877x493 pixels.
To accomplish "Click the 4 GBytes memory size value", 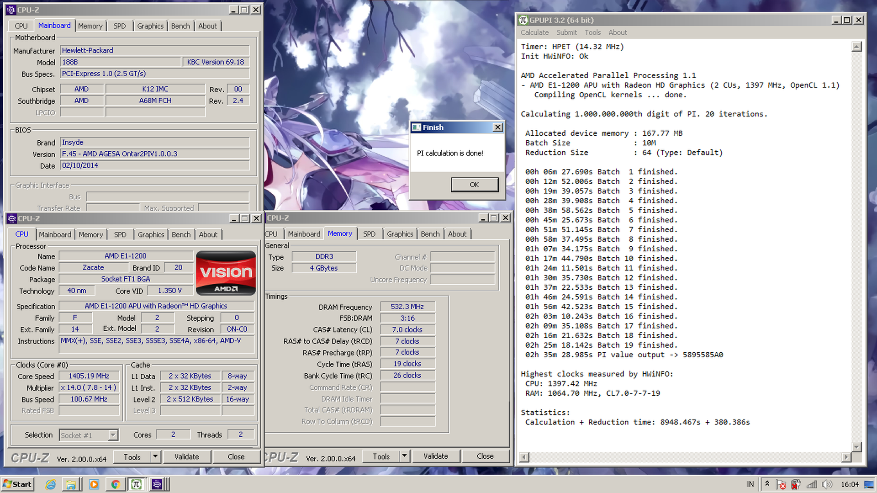I will [x=324, y=268].
